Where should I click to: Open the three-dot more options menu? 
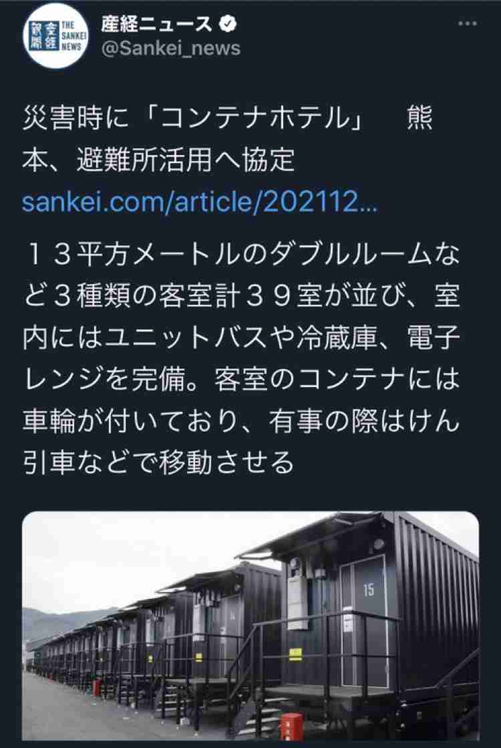(467, 23)
